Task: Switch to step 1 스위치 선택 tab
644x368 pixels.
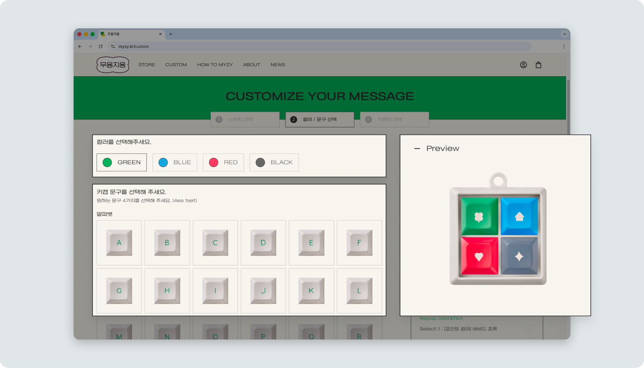Action: tap(245, 119)
